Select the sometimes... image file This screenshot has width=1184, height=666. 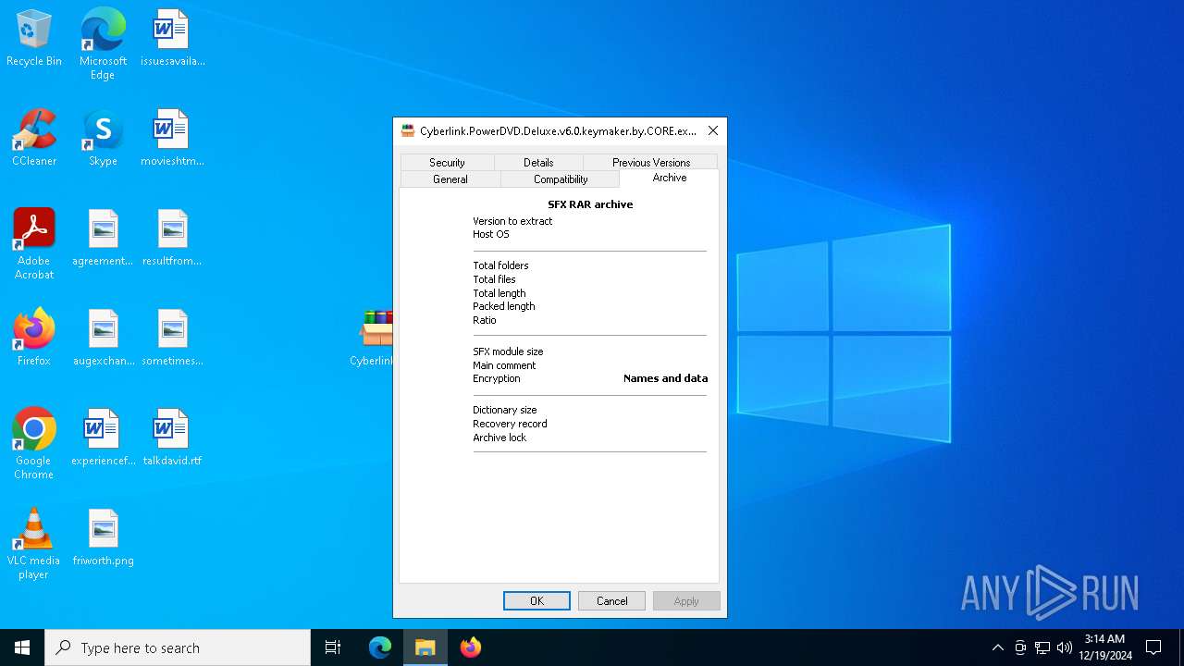coord(172,339)
